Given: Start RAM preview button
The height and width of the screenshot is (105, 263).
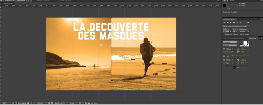Looking at the screenshot, I should pyautogui.click(x=248, y=23).
